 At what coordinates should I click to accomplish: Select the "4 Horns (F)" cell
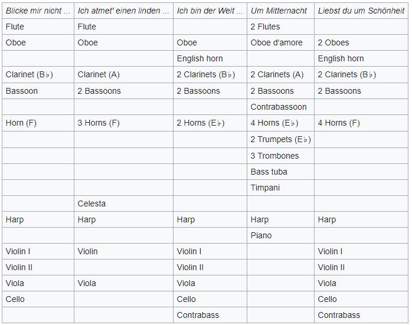pyautogui.click(x=338, y=123)
